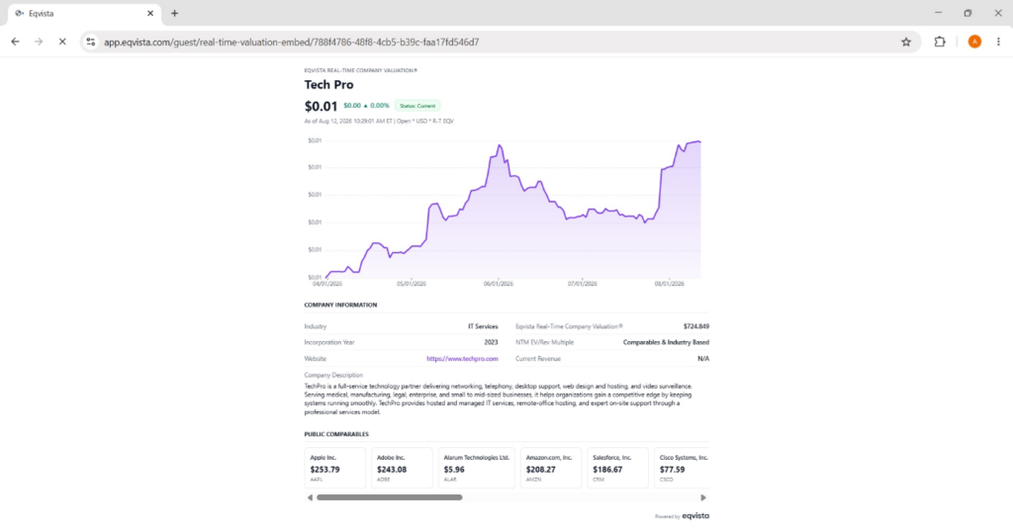Click the 08/01/2026 chart axis label
Image resolution: width=1013 pixels, height=532 pixels.
[x=670, y=284]
